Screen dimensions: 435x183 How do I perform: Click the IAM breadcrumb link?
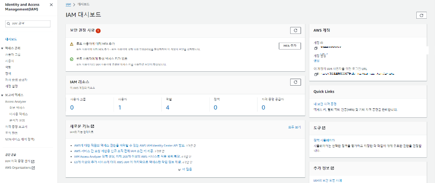[68, 4]
